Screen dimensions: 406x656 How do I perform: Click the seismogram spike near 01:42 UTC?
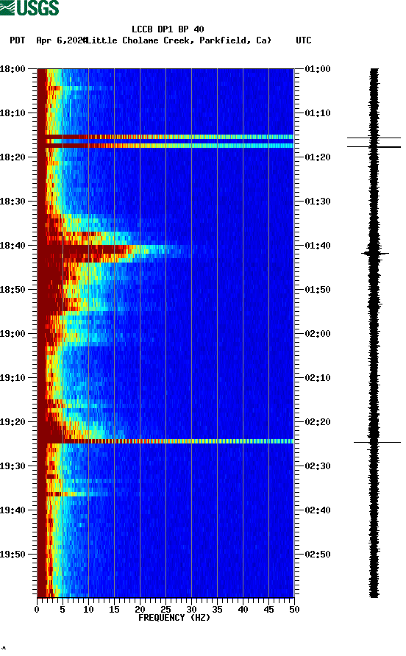tap(375, 253)
